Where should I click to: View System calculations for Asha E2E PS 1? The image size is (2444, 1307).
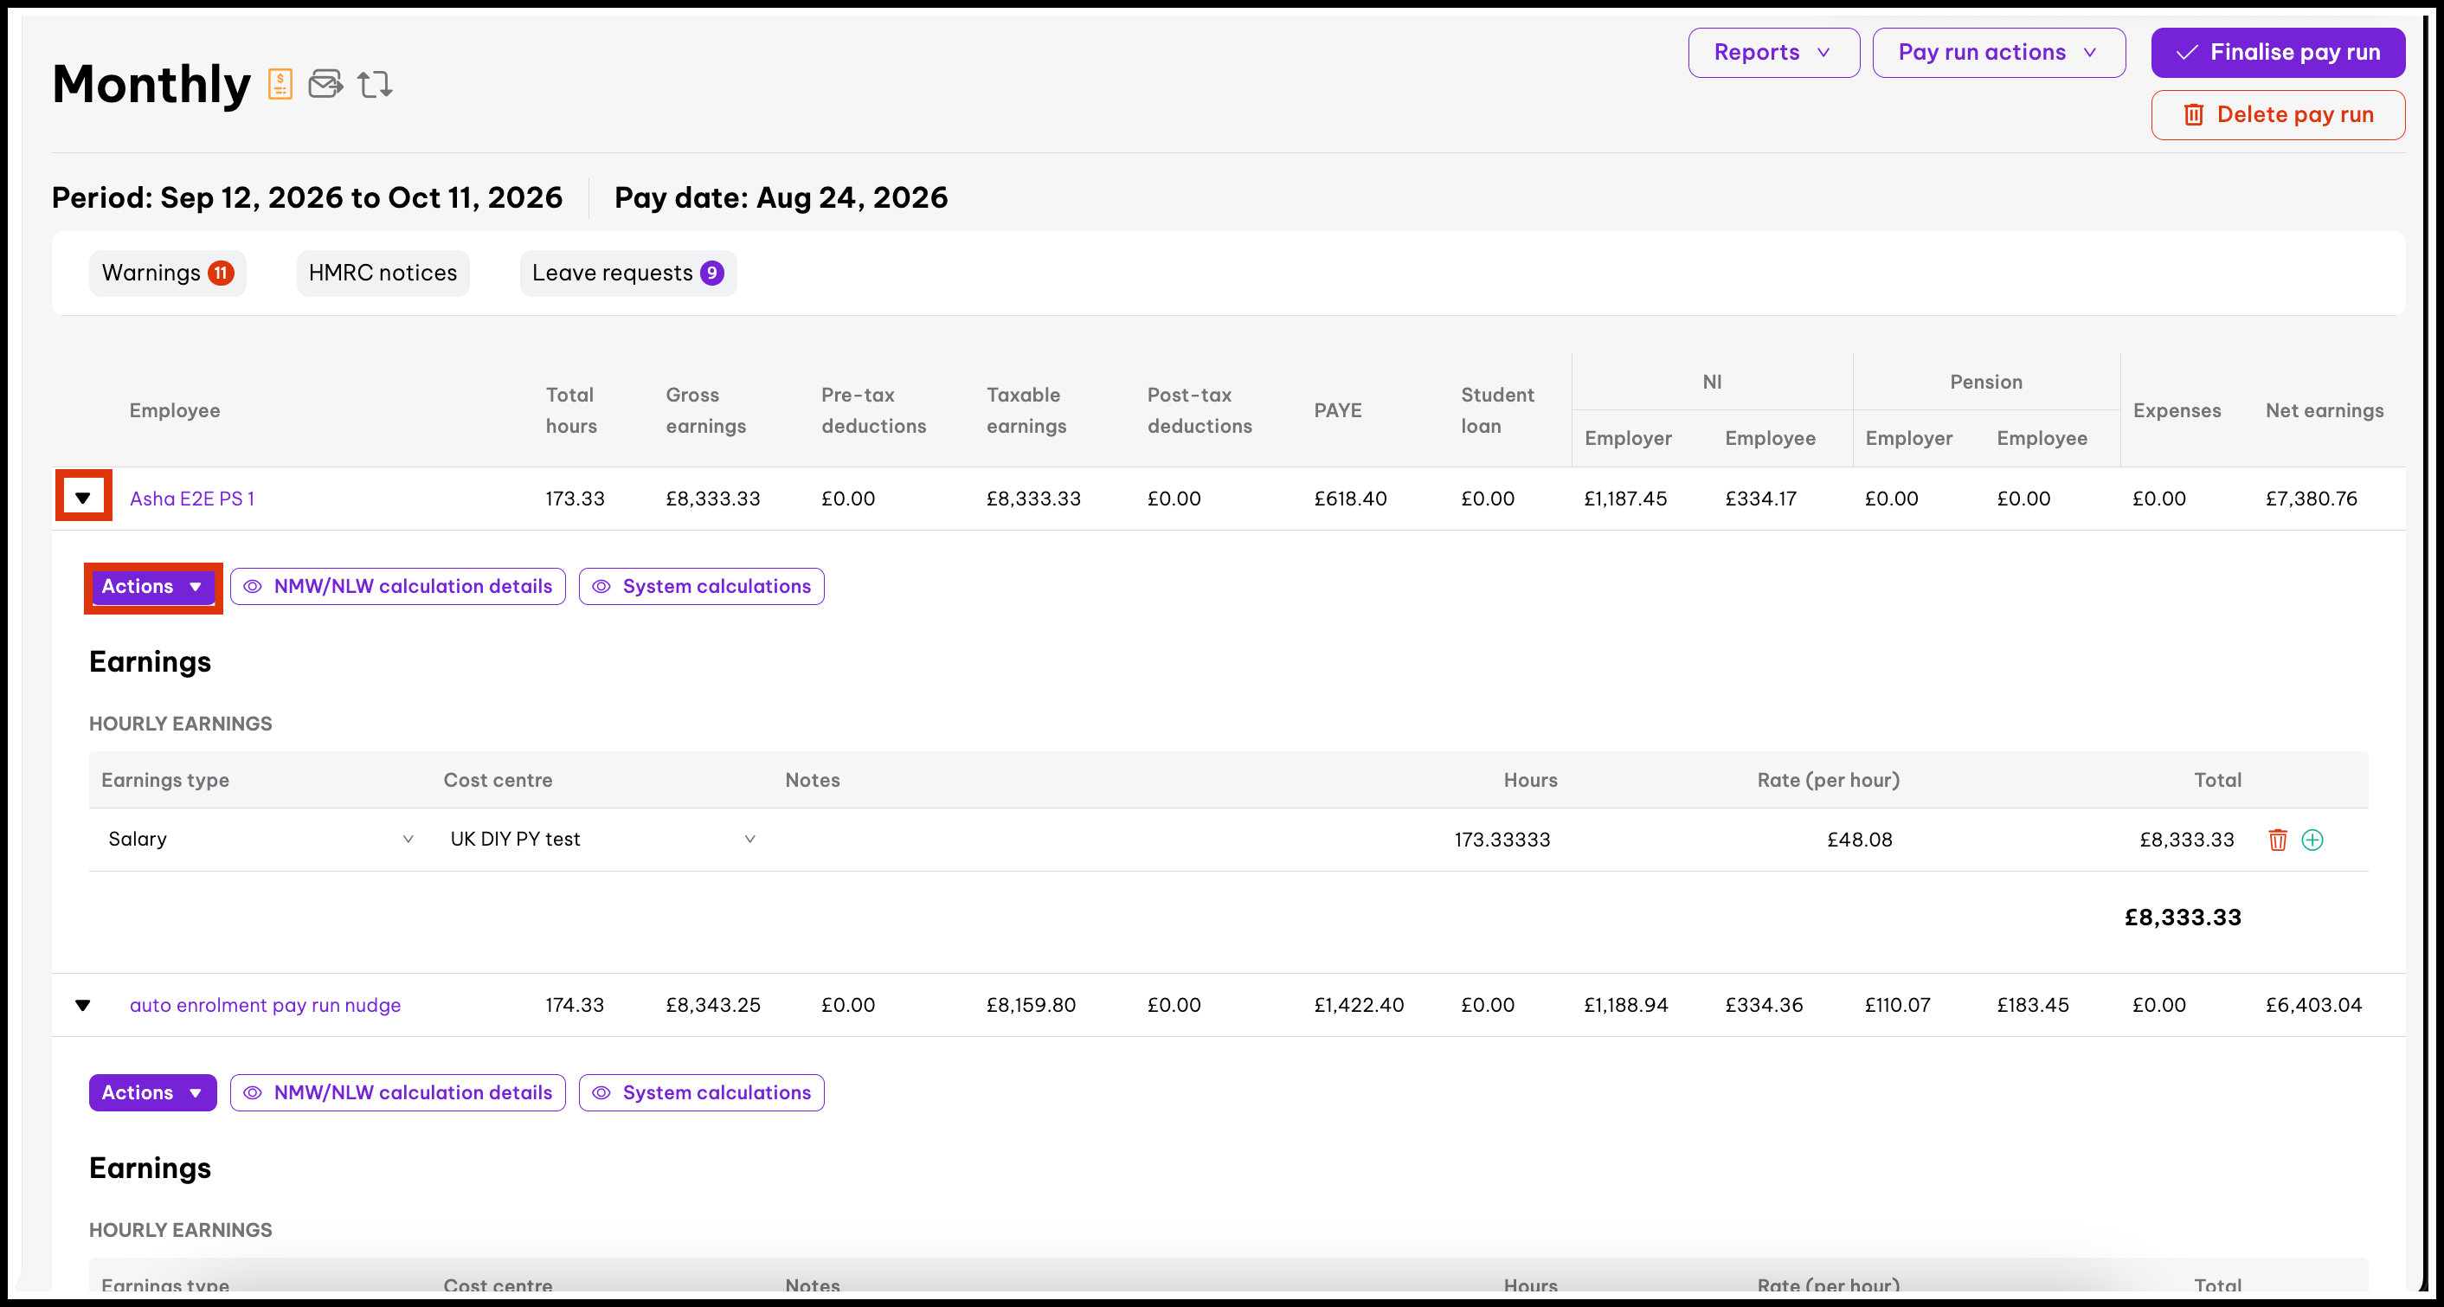(701, 587)
